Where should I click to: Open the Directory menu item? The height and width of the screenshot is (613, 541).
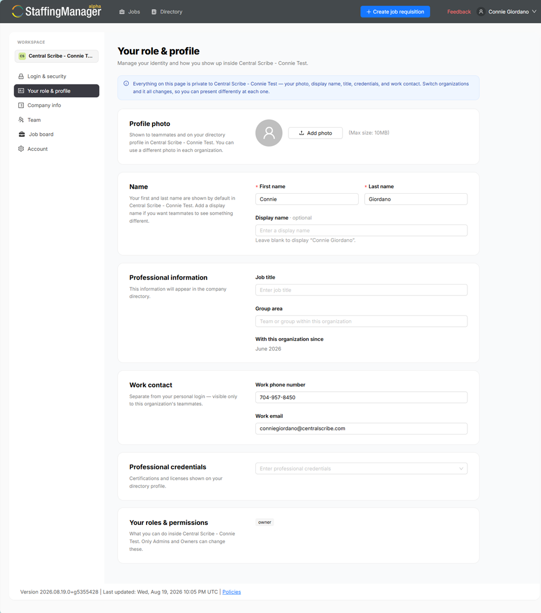[167, 12]
